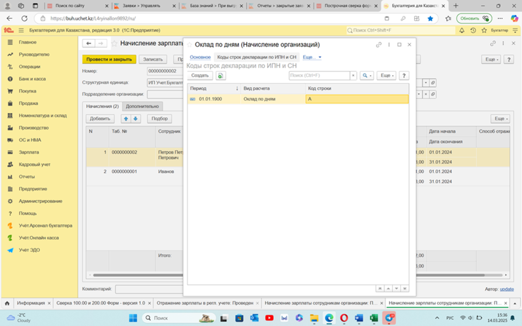Open the notifications bell in 1C header

[463, 31]
